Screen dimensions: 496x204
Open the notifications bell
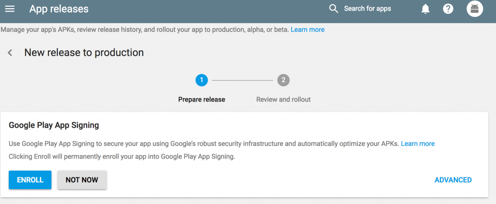[426, 9]
